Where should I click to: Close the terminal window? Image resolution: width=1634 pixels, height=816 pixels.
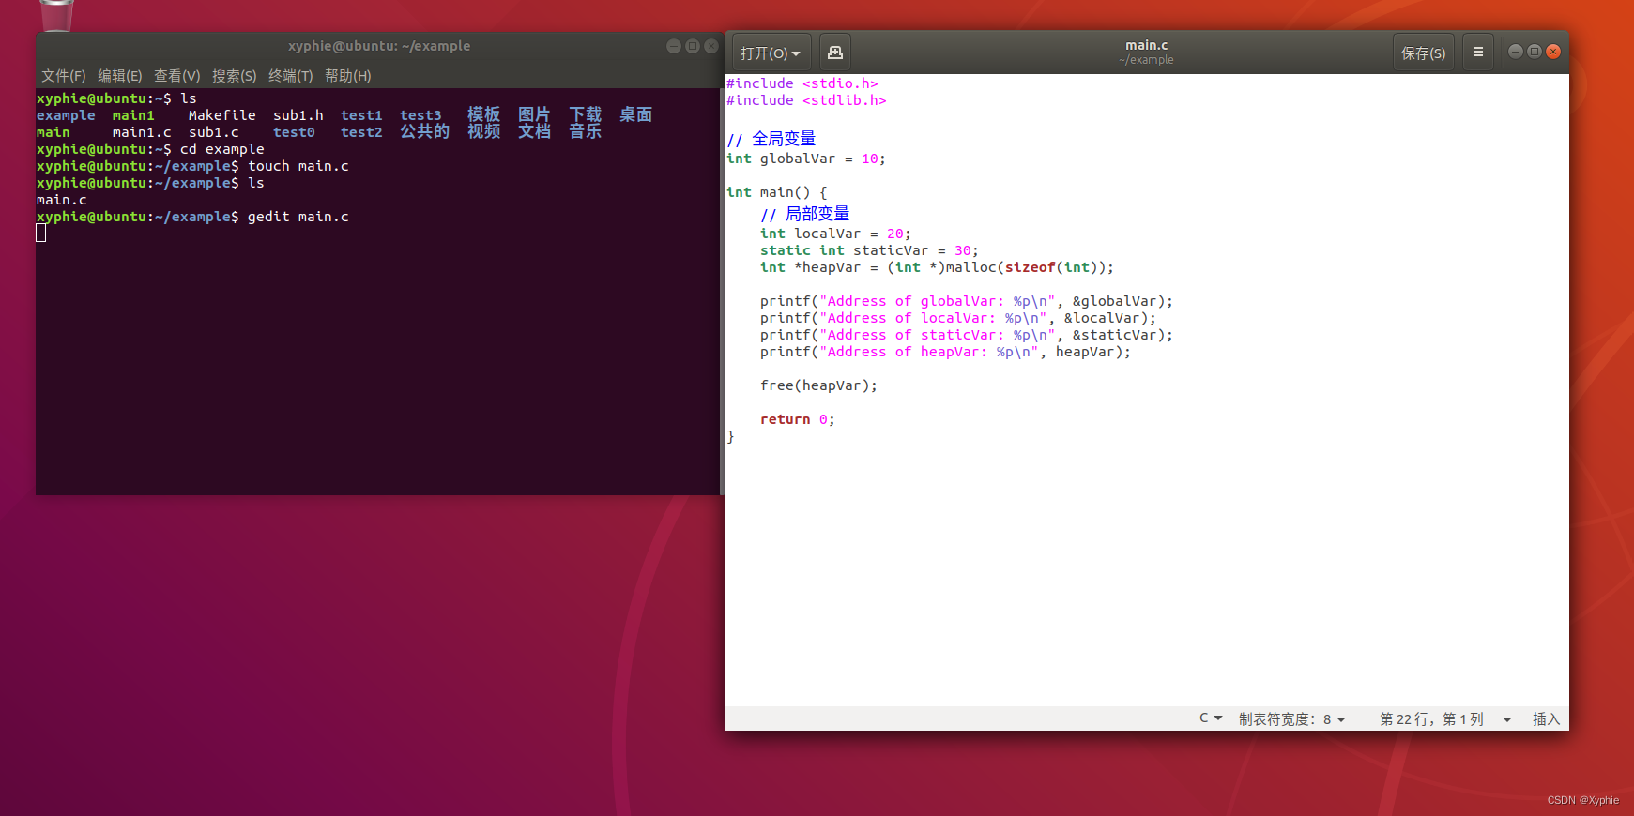[711, 46]
